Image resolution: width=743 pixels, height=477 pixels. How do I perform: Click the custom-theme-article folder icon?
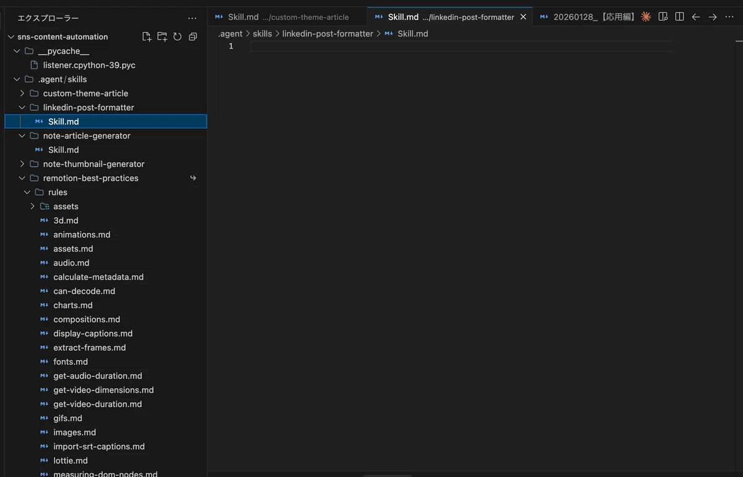34,93
